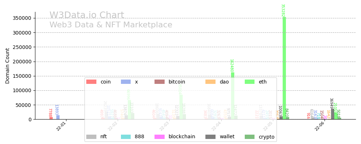Select the 200000 y-axis tick label
This screenshot has width=361, height=144.
pos(21,62)
